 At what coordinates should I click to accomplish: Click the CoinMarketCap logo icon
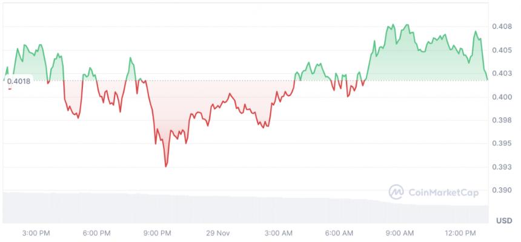396,192
